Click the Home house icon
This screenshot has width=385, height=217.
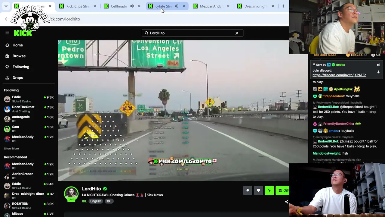tap(7, 45)
